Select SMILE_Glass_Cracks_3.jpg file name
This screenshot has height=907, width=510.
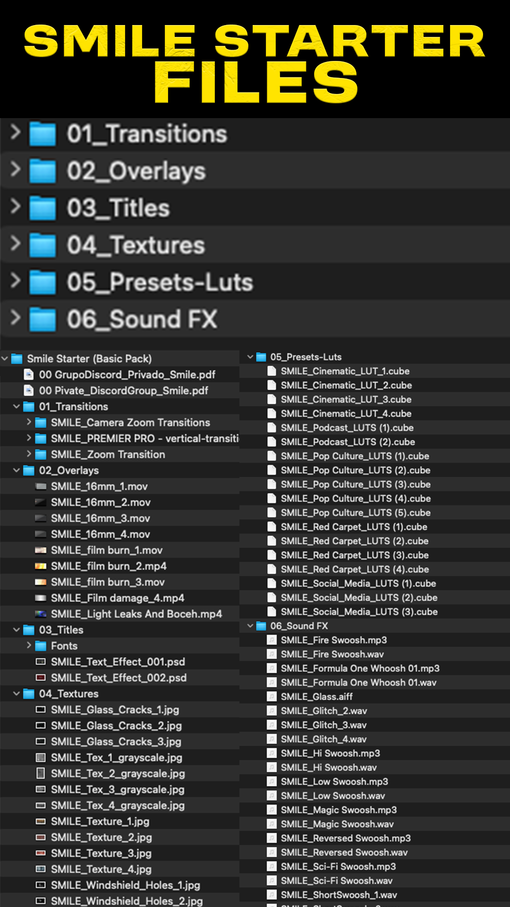pyautogui.click(x=116, y=742)
